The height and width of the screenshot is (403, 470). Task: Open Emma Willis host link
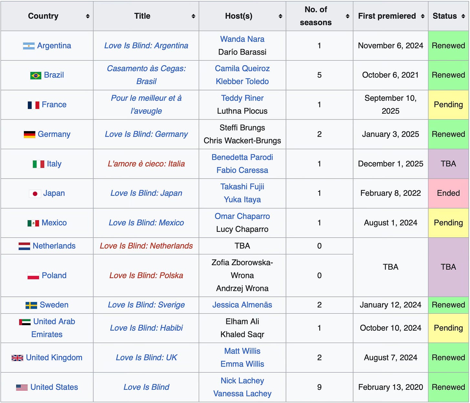[242, 364]
